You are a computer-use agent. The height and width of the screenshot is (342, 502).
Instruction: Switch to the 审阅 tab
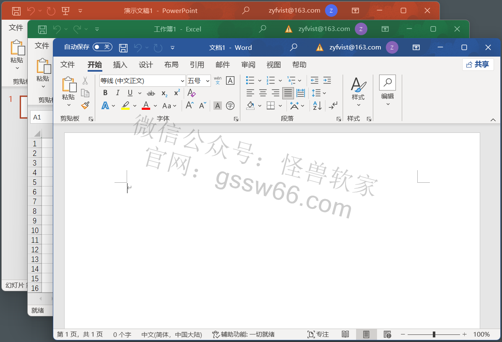[x=248, y=65]
